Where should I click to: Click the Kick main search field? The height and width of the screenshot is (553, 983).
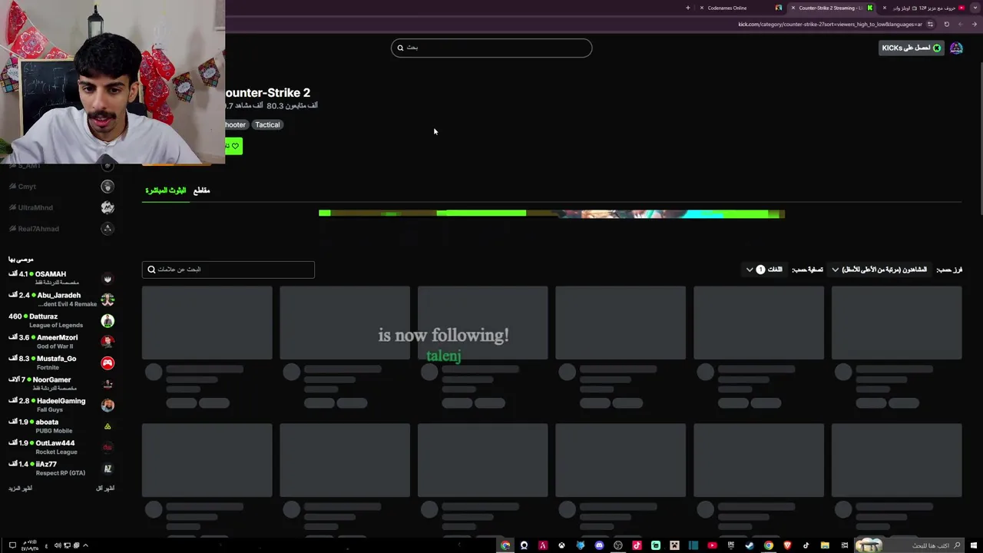[491, 48]
